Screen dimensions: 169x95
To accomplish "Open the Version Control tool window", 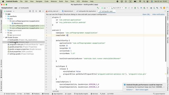I will click(10, 94).
